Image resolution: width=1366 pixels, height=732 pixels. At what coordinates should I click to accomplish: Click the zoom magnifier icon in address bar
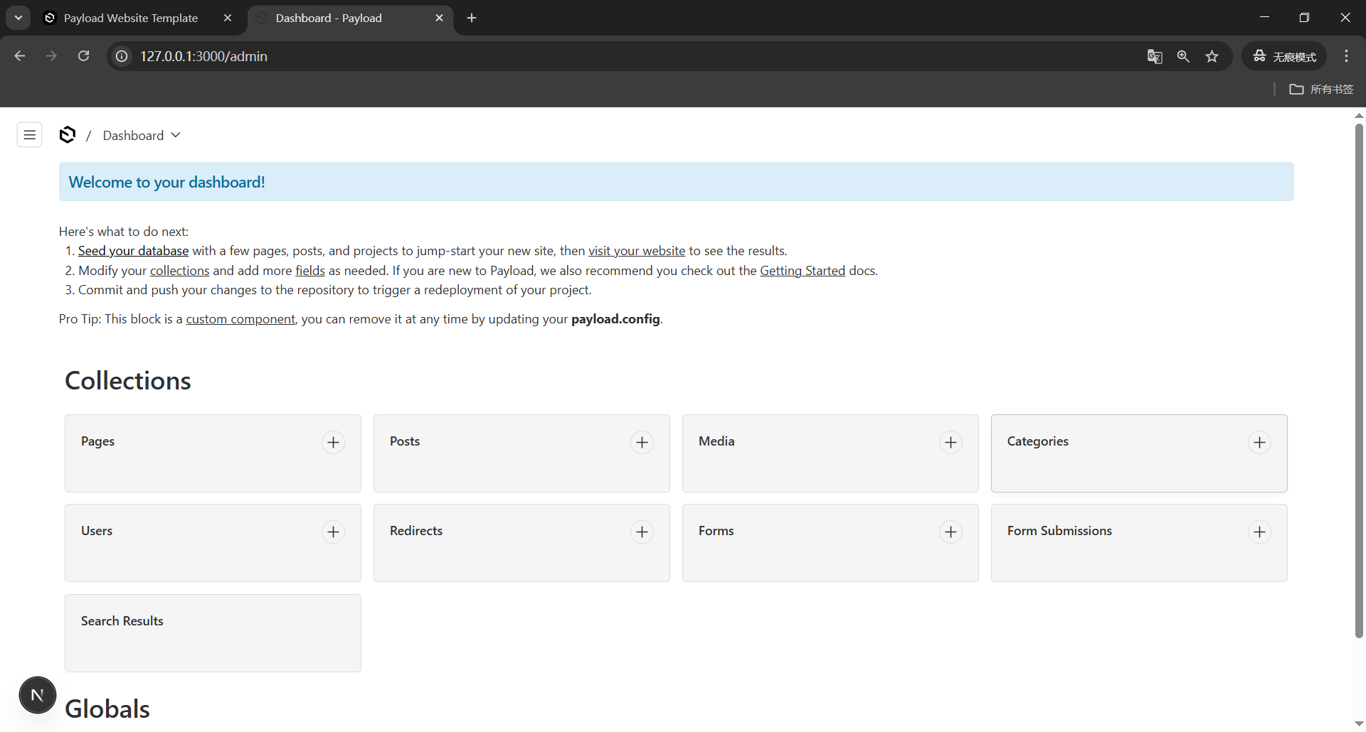coord(1183,56)
